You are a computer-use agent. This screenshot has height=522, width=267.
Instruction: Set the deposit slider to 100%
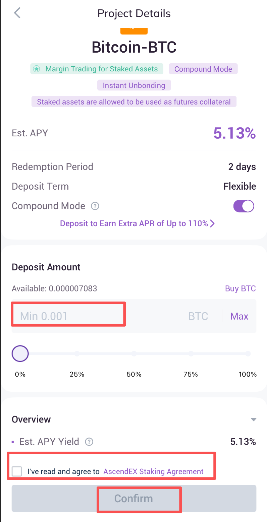pos(248,353)
